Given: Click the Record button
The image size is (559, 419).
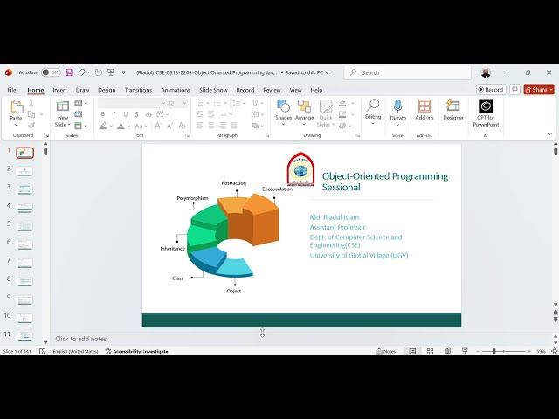Looking at the screenshot, I should [491, 89].
